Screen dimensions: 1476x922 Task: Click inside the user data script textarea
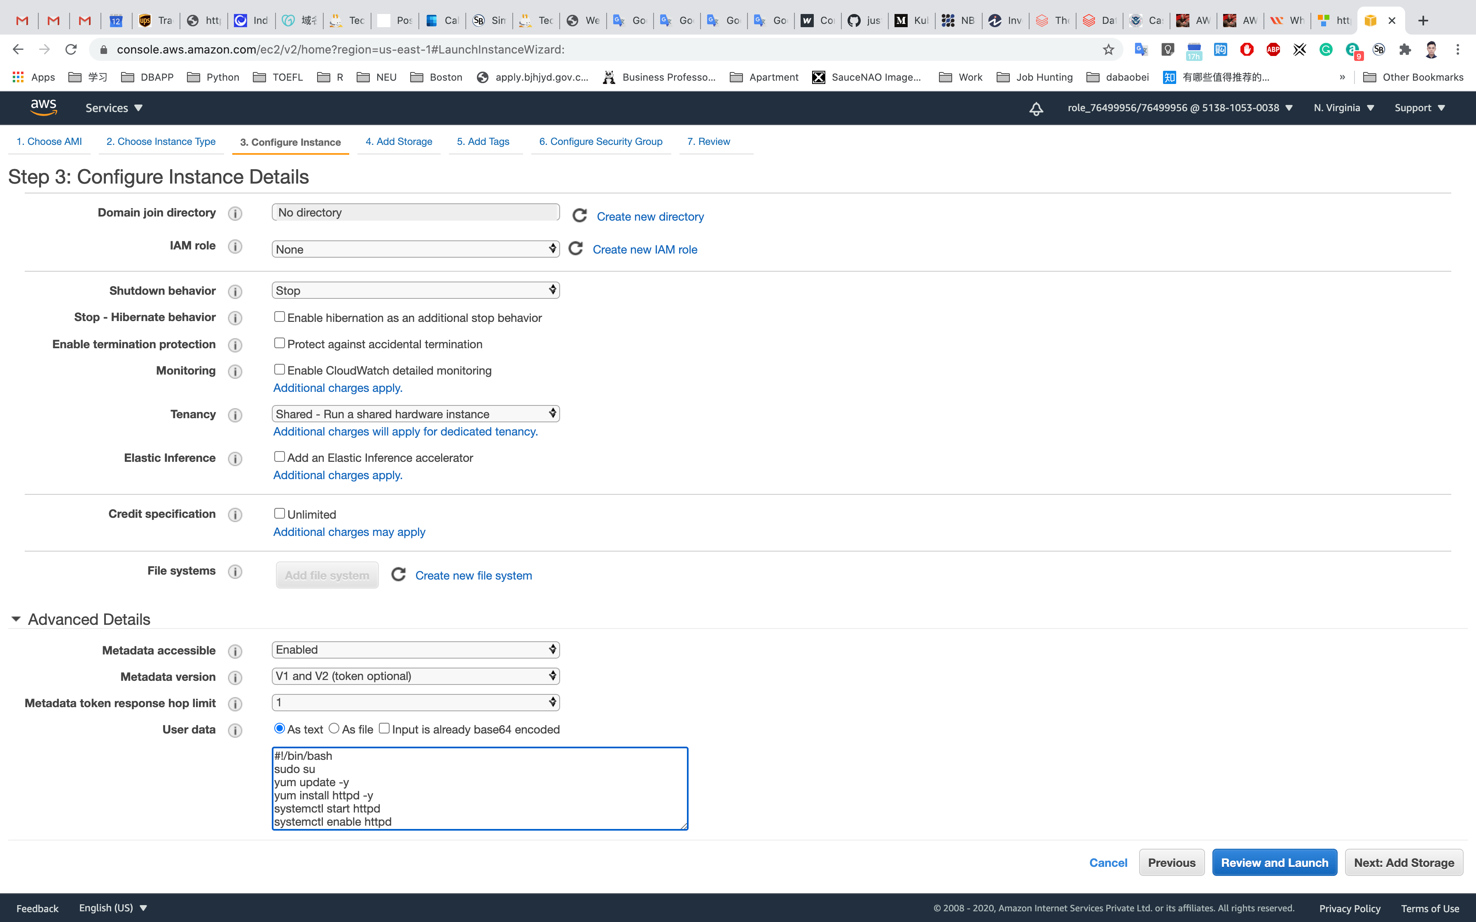(x=479, y=789)
